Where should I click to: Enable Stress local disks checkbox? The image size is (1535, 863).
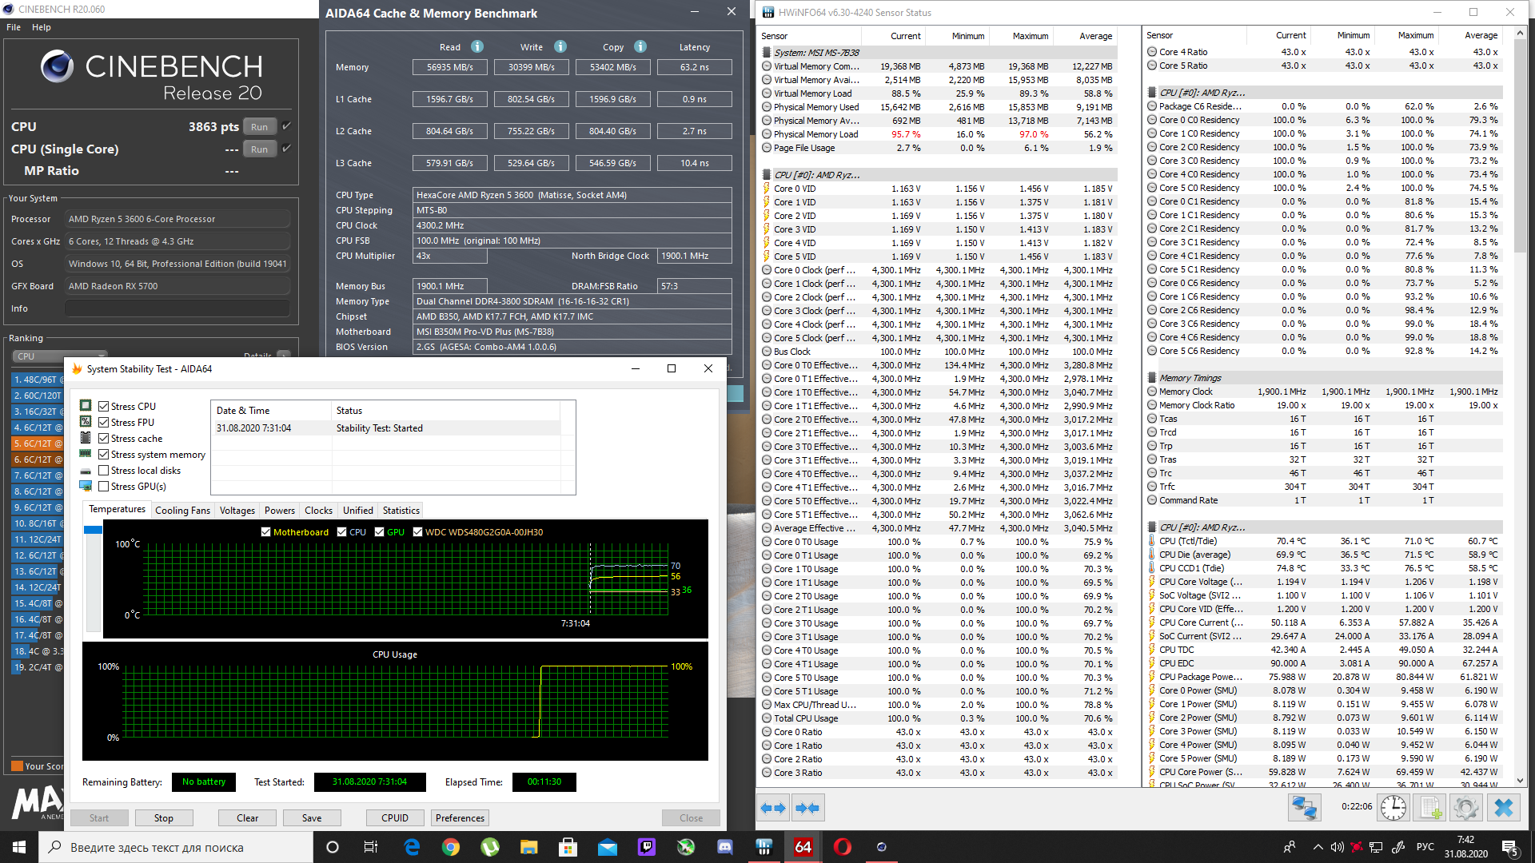(x=104, y=471)
